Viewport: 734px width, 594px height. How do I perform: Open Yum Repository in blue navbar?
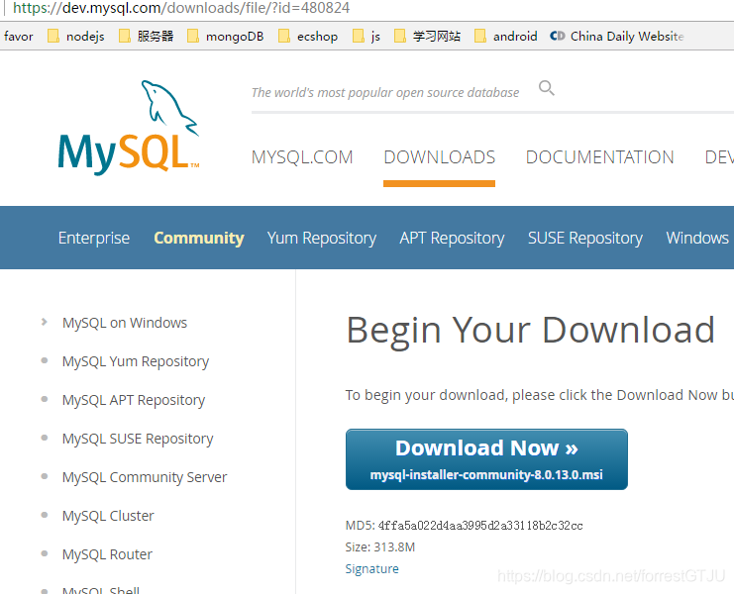point(322,238)
